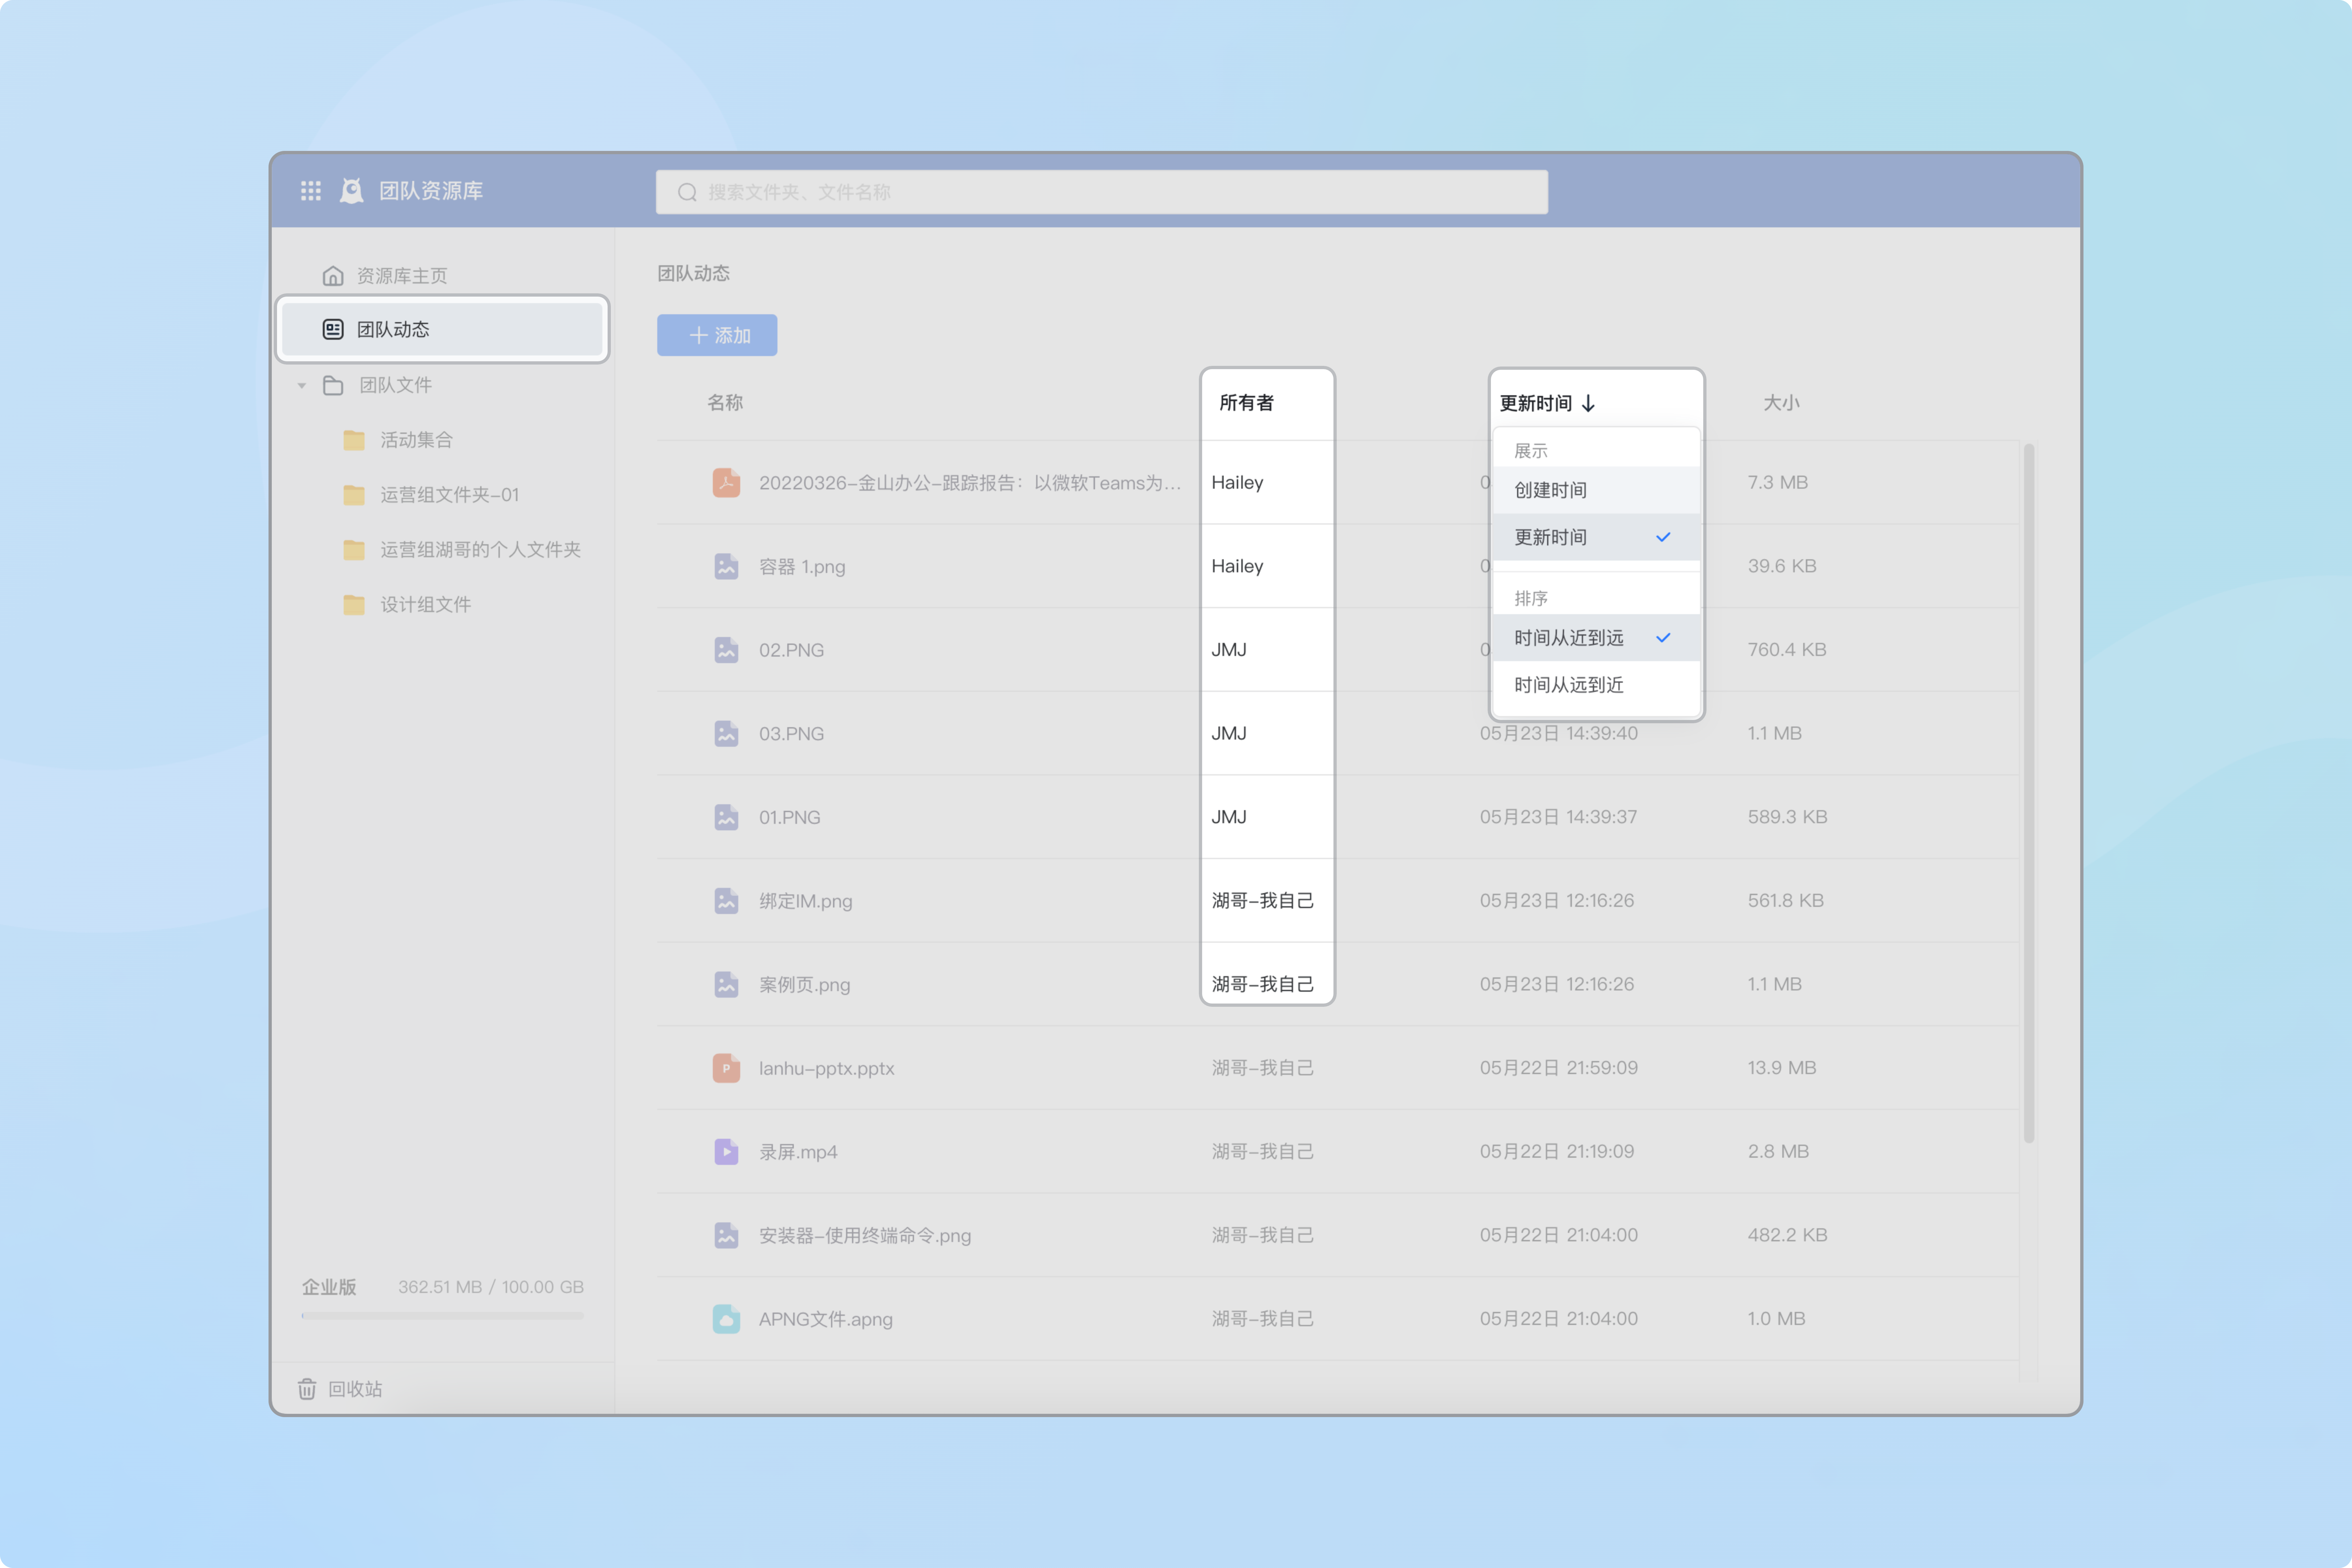The image size is (2352, 1568).
Task: Click the image icon of 03.PNG
Action: (x=726, y=734)
